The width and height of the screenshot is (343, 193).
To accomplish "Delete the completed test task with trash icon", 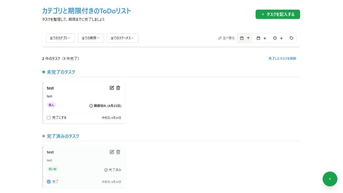I will tap(118, 152).
